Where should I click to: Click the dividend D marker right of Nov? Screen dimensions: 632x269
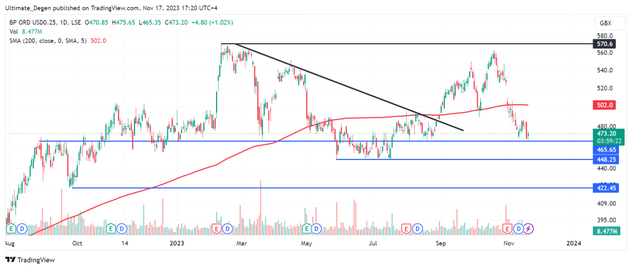(x=518, y=229)
